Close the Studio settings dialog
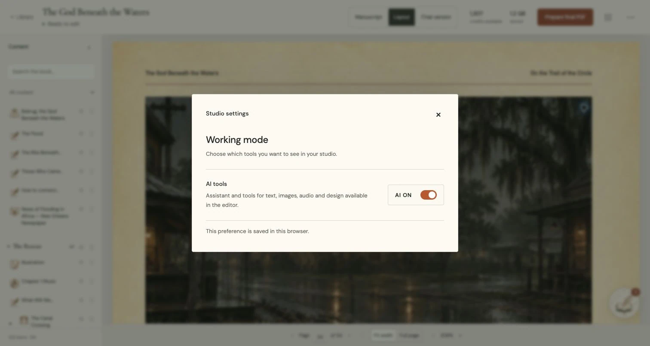Viewport: 650px width, 346px height. 438,115
